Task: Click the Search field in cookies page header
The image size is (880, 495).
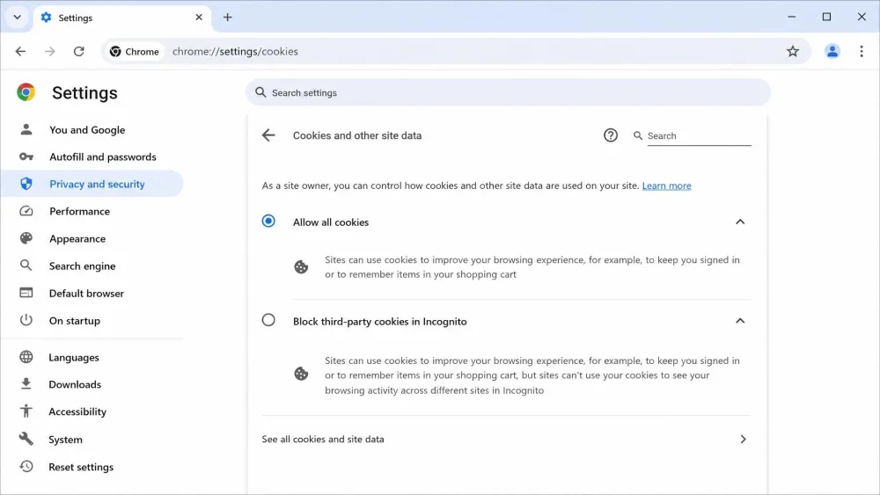Action: [x=699, y=135]
